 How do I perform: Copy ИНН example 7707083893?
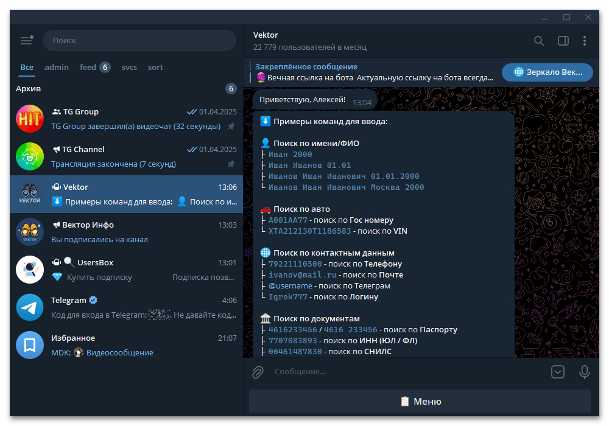coord(293,340)
